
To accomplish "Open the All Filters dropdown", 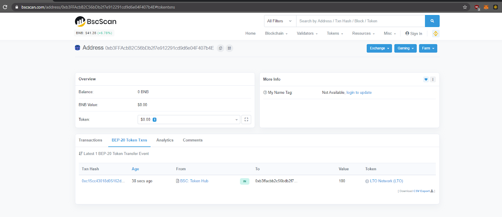I will [x=280, y=21].
